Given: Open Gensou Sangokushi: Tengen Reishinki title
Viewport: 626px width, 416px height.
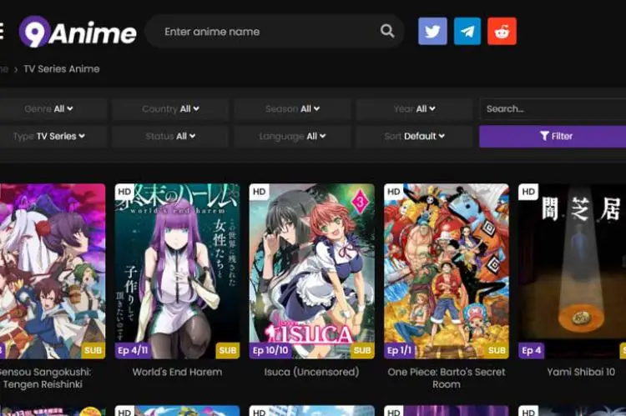Looking at the screenshot, I should point(45,378).
